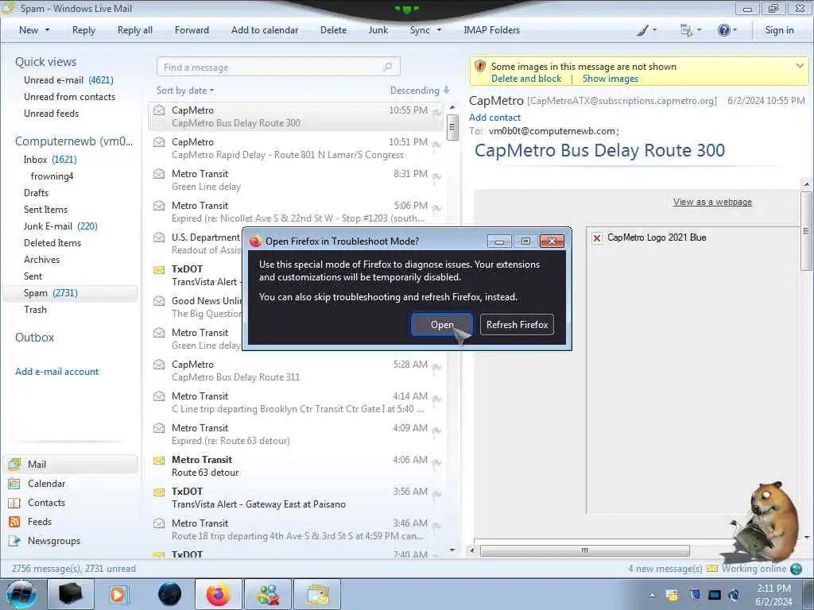This screenshot has height=610, width=814.
Task: Click the security shield icon in the yellow bar
Action: coord(480,67)
